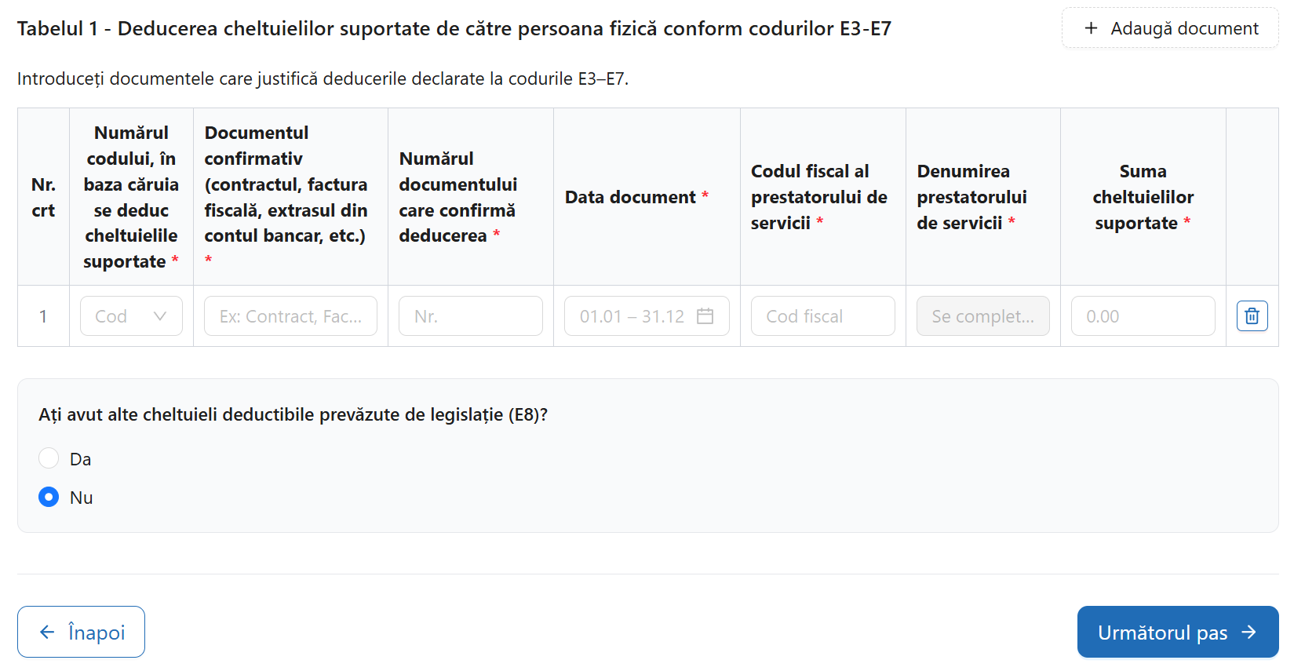
Task: Open the Data document date picker
Action: (632, 316)
